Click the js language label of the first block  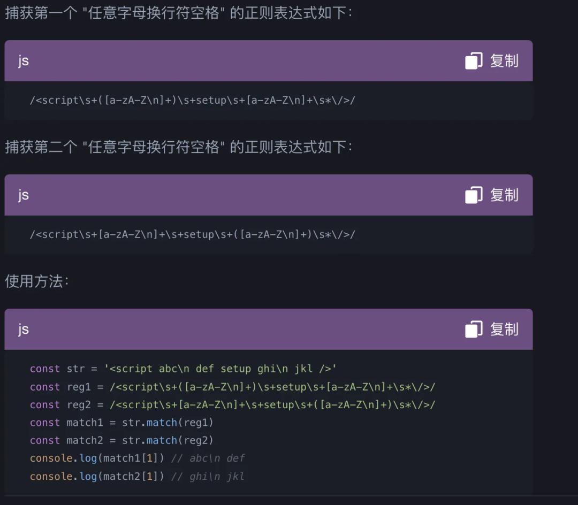(23, 61)
